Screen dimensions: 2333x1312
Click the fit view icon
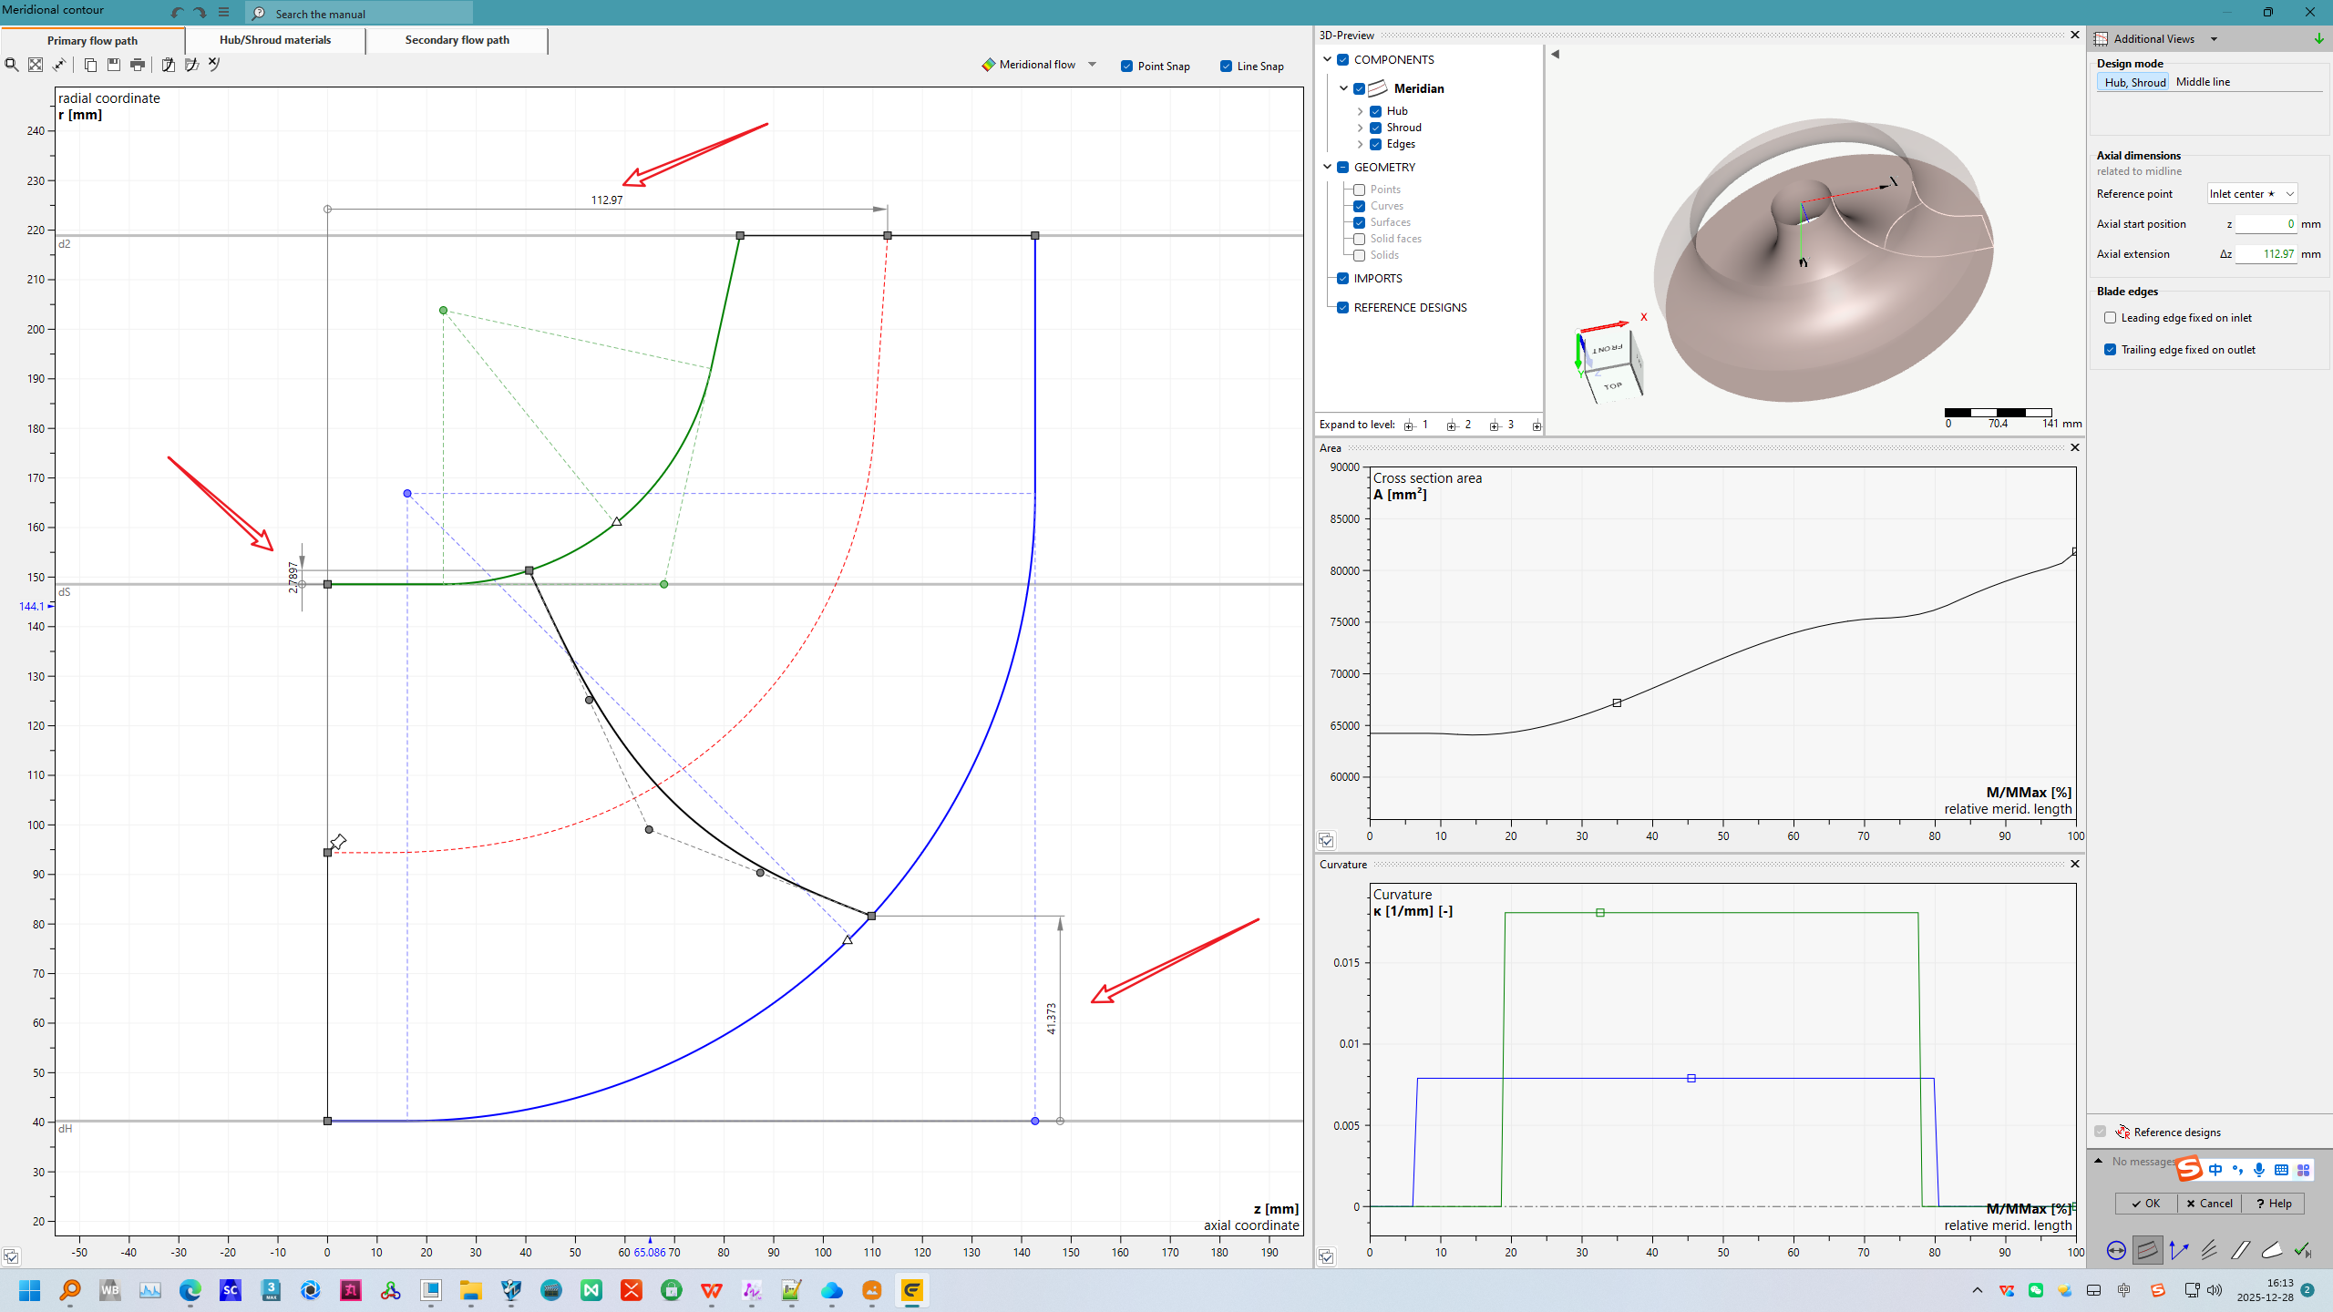click(36, 65)
